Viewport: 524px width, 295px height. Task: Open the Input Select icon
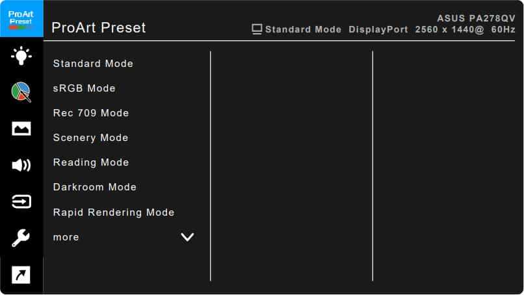pyautogui.click(x=21, y=202)
